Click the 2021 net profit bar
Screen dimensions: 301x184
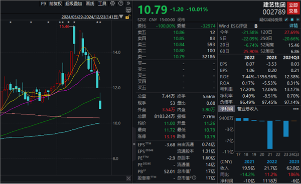(270, 135)
